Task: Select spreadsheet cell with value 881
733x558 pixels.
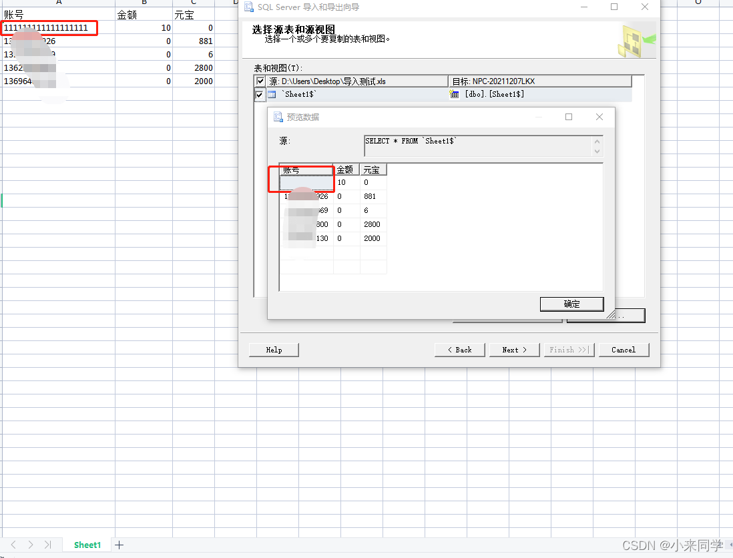Action: click(x=194, y=41)
